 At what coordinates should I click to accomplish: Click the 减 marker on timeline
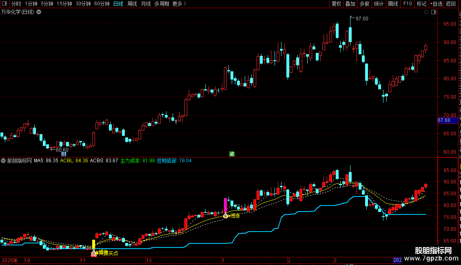click(x=232, y=154)
